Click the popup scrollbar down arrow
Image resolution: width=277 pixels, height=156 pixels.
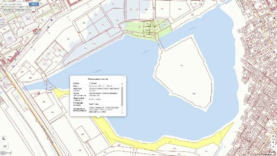point(122,113)
